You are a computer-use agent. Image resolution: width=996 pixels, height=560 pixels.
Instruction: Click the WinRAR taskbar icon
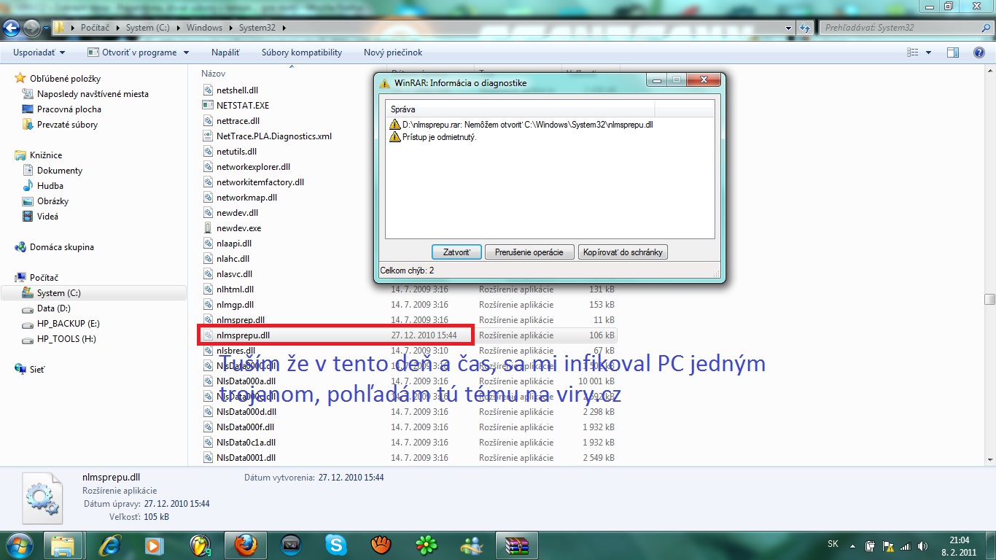click(x=516, y=545)
